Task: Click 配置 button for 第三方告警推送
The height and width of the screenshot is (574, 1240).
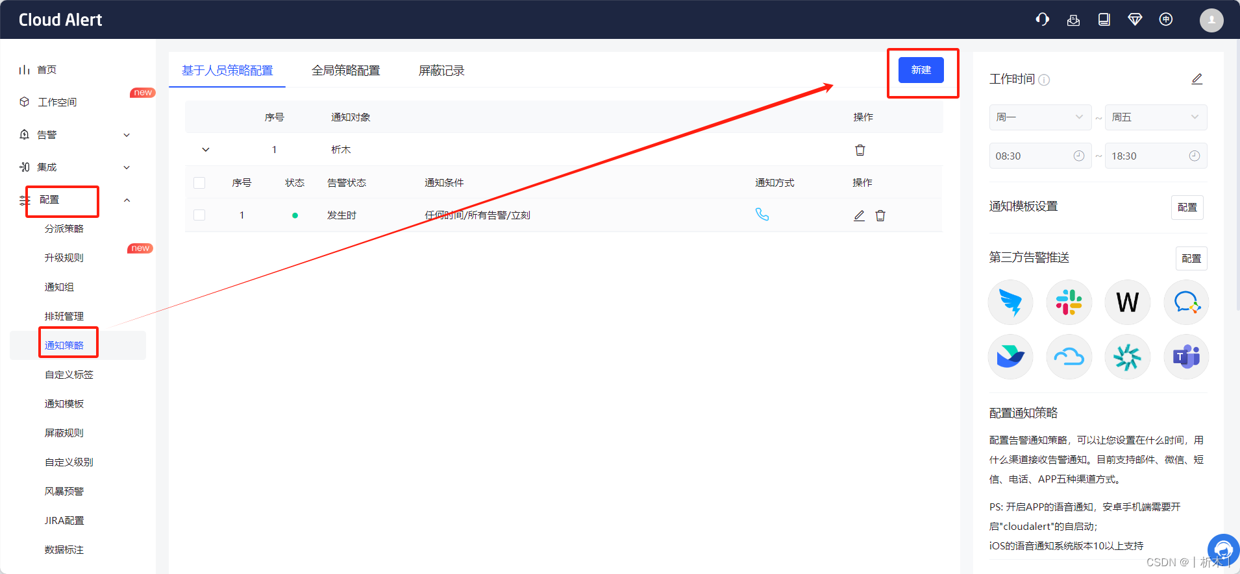Action: click(1191, 258)
